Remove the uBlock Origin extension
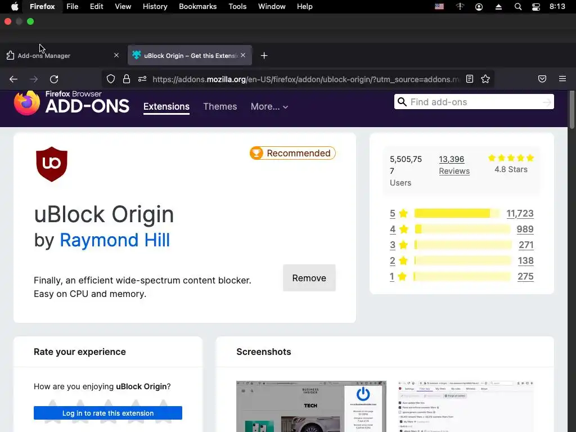This screenshot has height=432, width=576. coord(309,278)
